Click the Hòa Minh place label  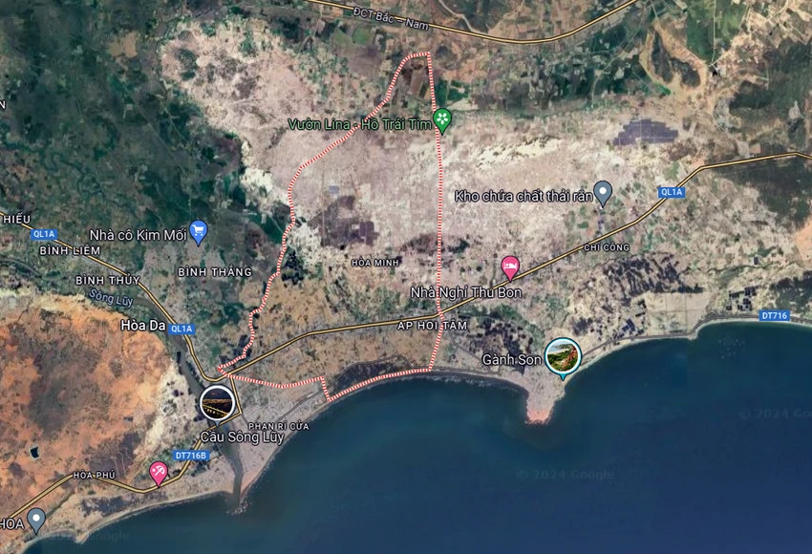[375, 263]
